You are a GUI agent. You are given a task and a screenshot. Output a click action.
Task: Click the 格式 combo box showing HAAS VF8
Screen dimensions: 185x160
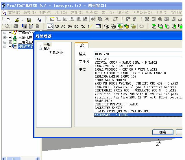point(138,54)
